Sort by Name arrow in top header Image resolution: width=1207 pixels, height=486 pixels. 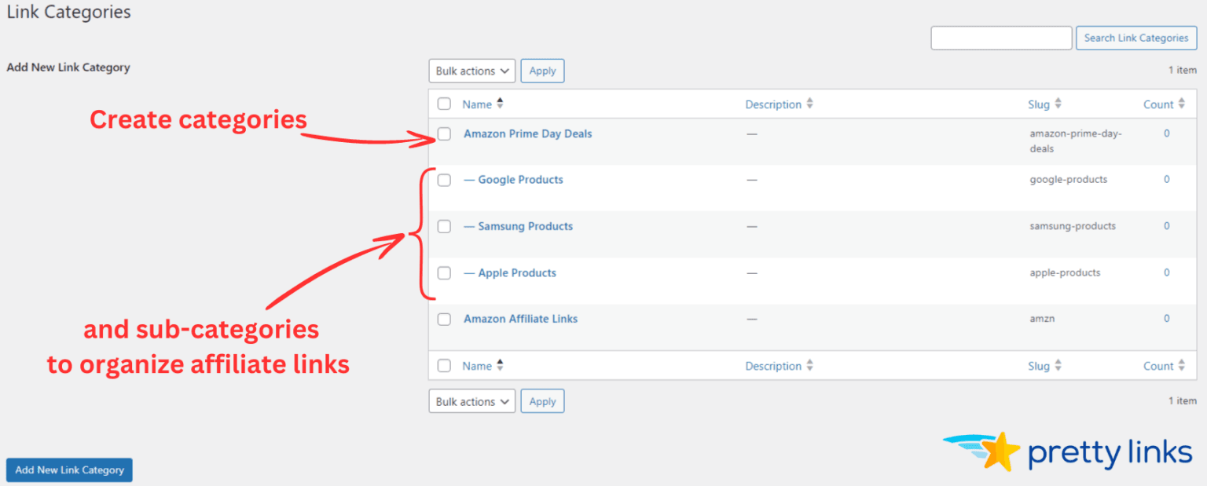tap(500, 104)
